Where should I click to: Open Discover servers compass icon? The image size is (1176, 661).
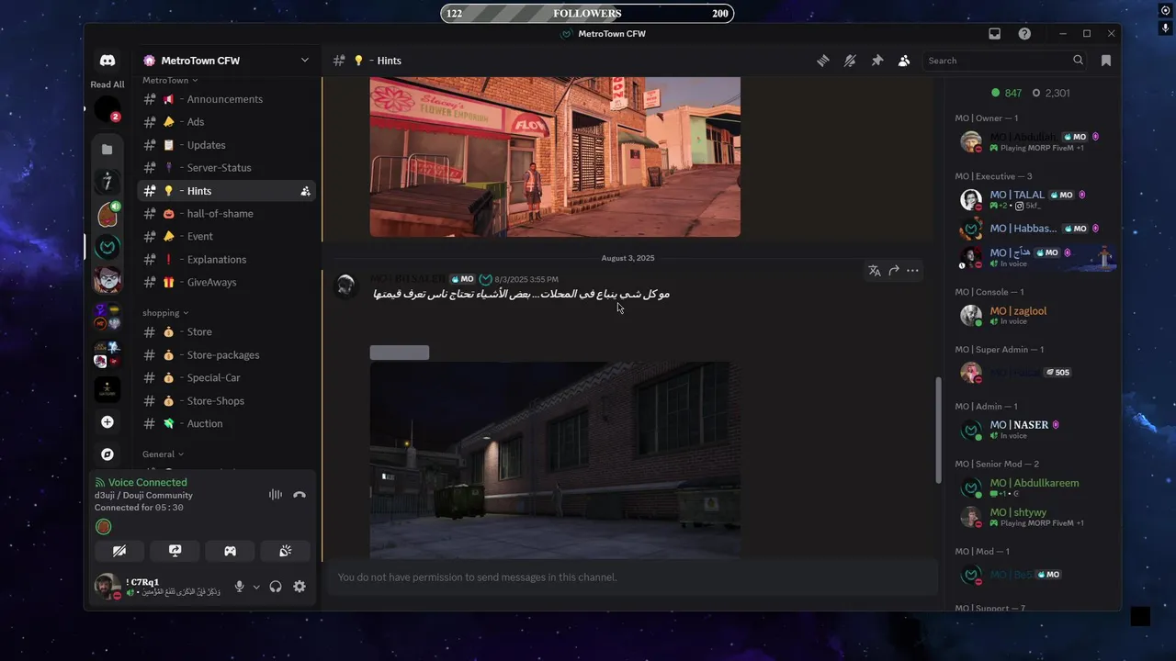(107, 454)
